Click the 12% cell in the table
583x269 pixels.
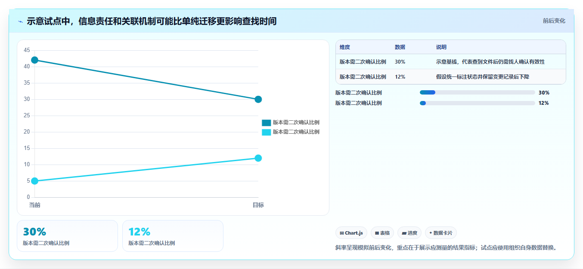(400, 77)
